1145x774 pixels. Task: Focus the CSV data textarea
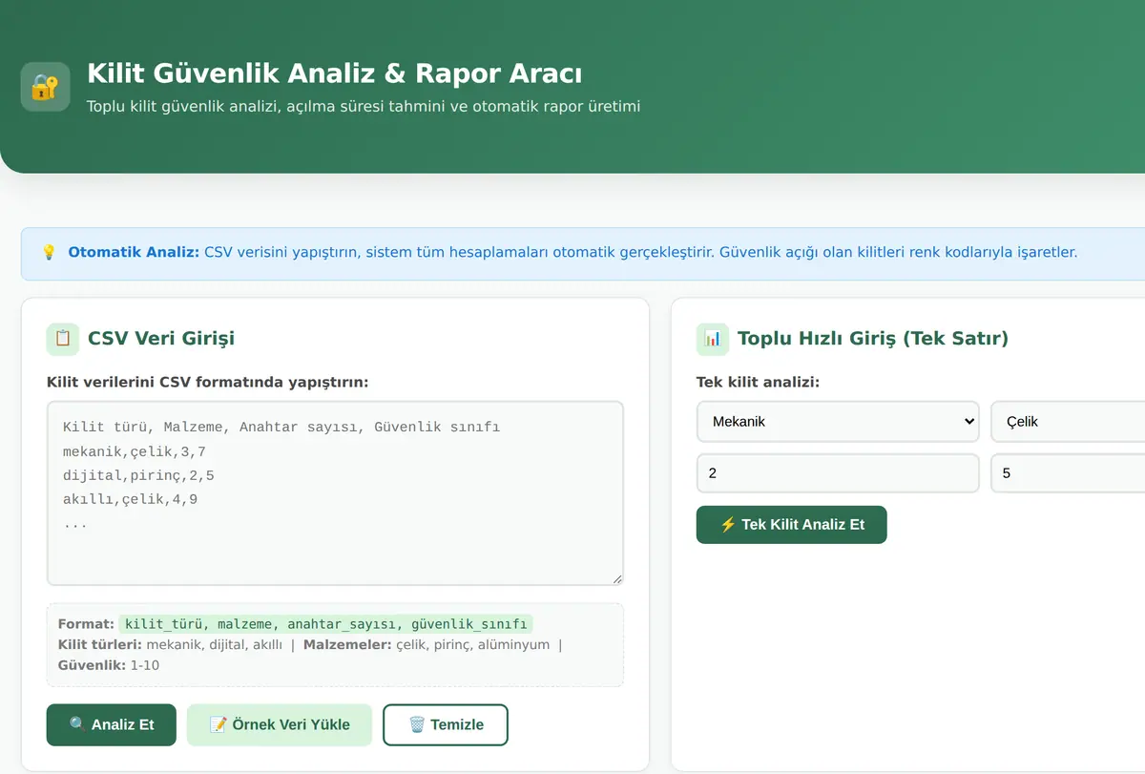pyautogui.click(x=335, y=492)
